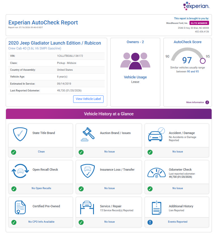Screen dimensions: 217x234
Task: Click Estimated In Service date 09/14/2019
Action: click(x=64, y=84)
